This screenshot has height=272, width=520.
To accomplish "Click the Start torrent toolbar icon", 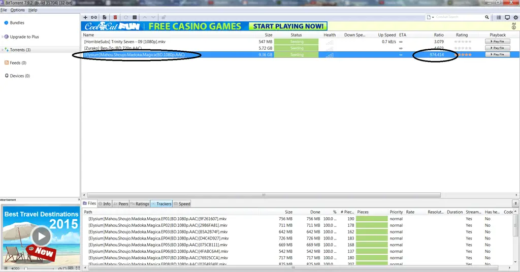I will tap(126, 17).
